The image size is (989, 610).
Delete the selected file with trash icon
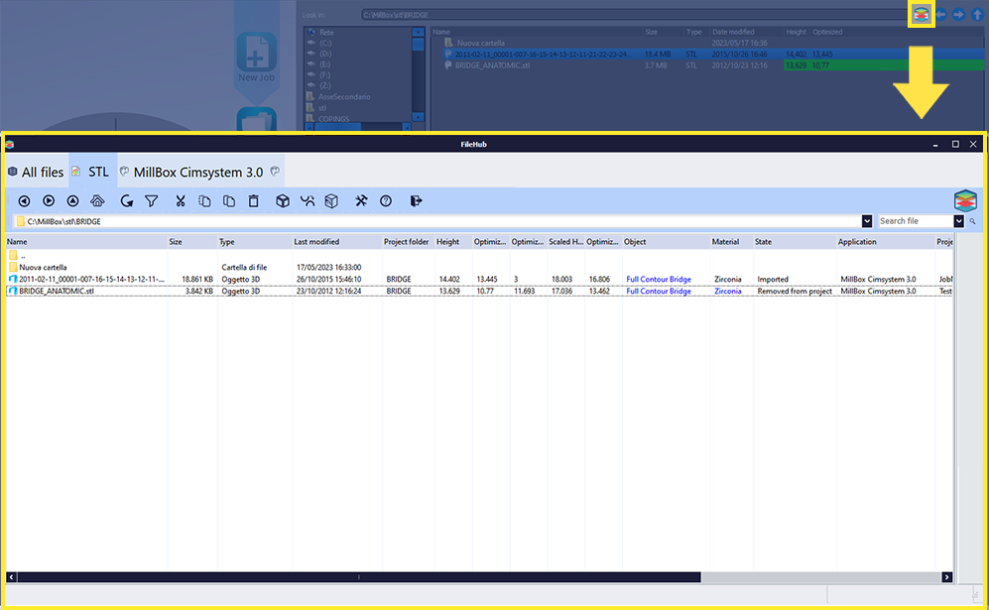pos(254,201)
